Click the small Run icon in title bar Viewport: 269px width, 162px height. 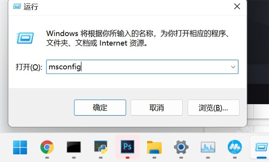pos(17,7)
